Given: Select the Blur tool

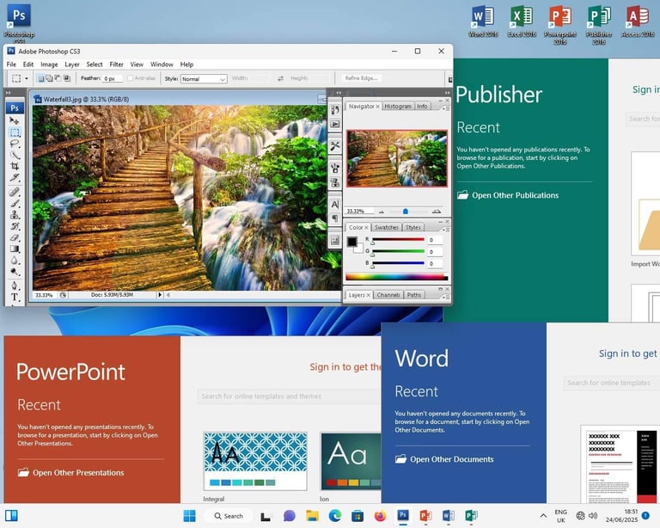Looking at the screenshot, I should click(15, 261).
